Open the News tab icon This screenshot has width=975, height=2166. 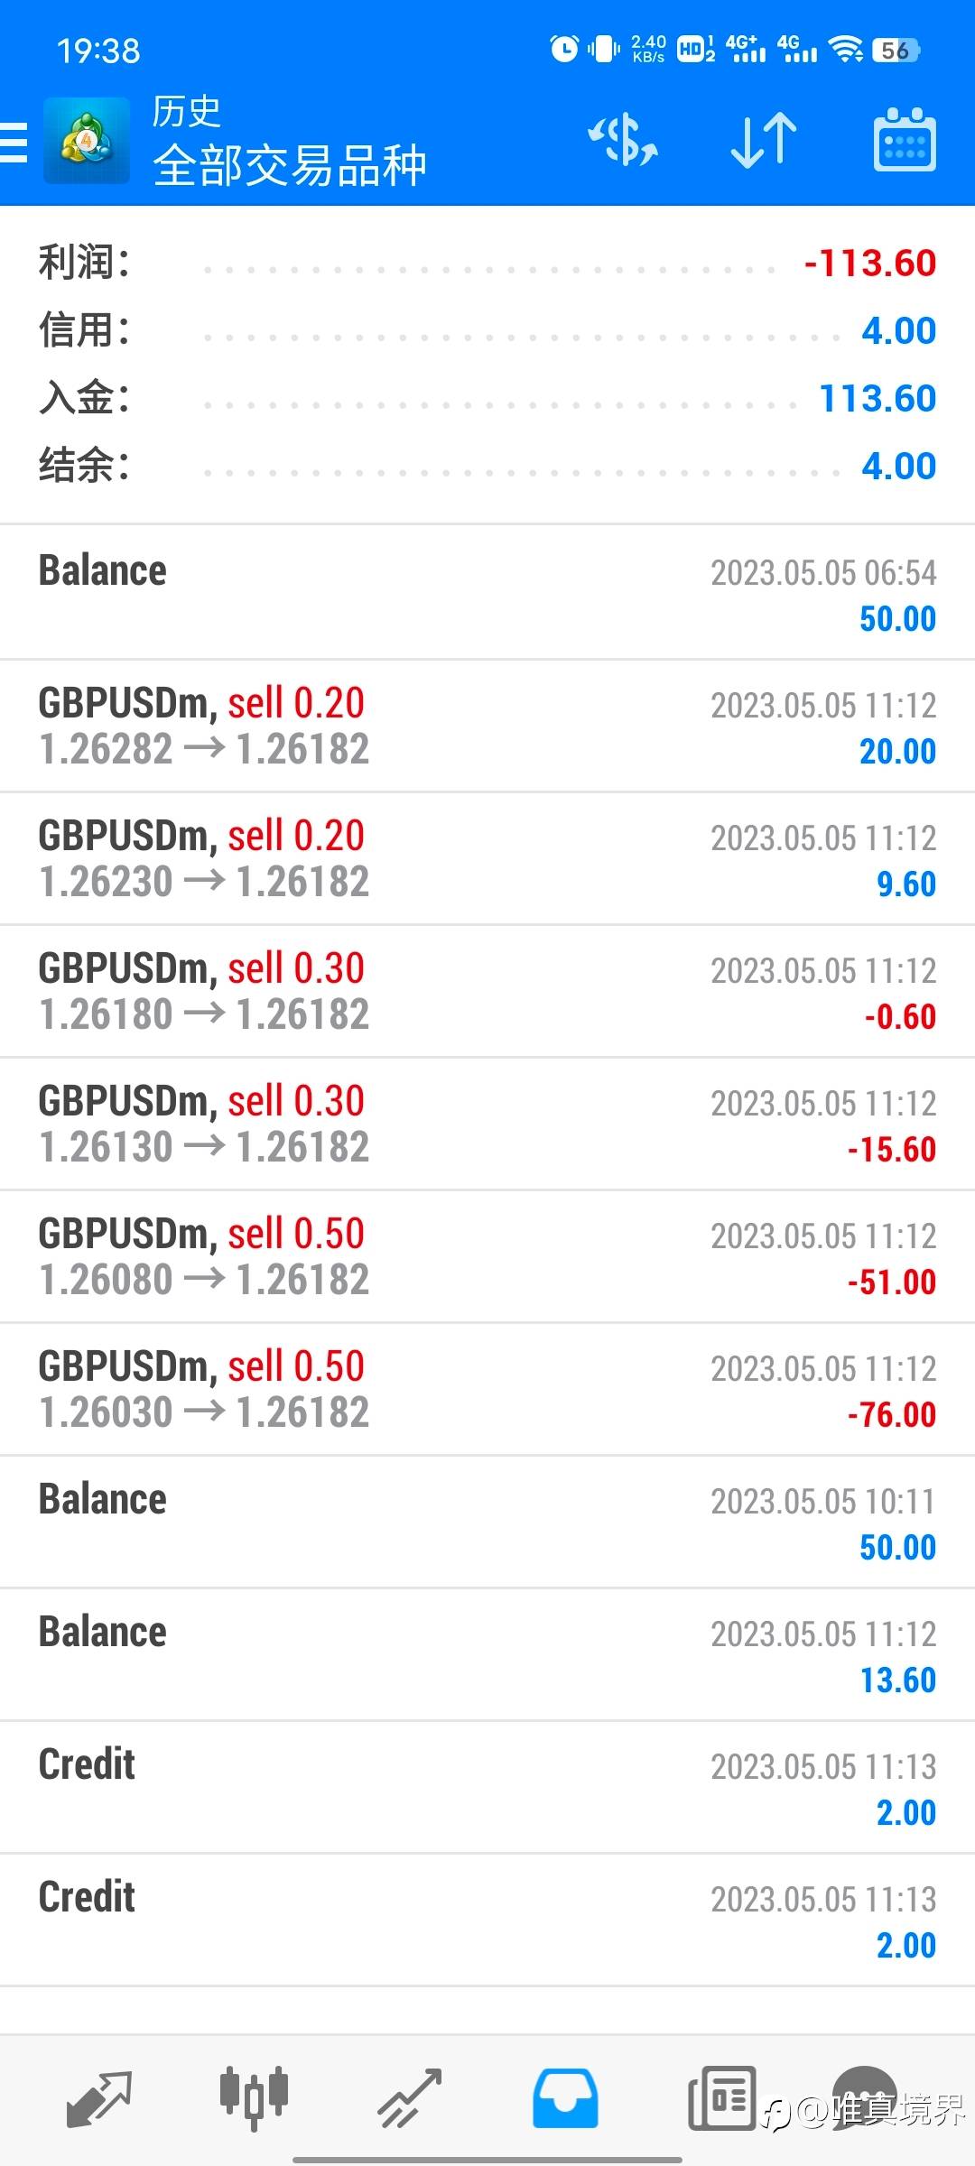(x=721, y=2097)
